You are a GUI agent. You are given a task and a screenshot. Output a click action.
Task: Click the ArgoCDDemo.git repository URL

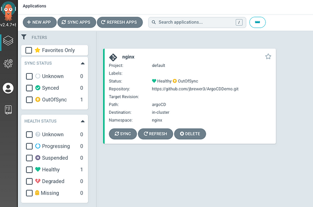pos(195,89)
